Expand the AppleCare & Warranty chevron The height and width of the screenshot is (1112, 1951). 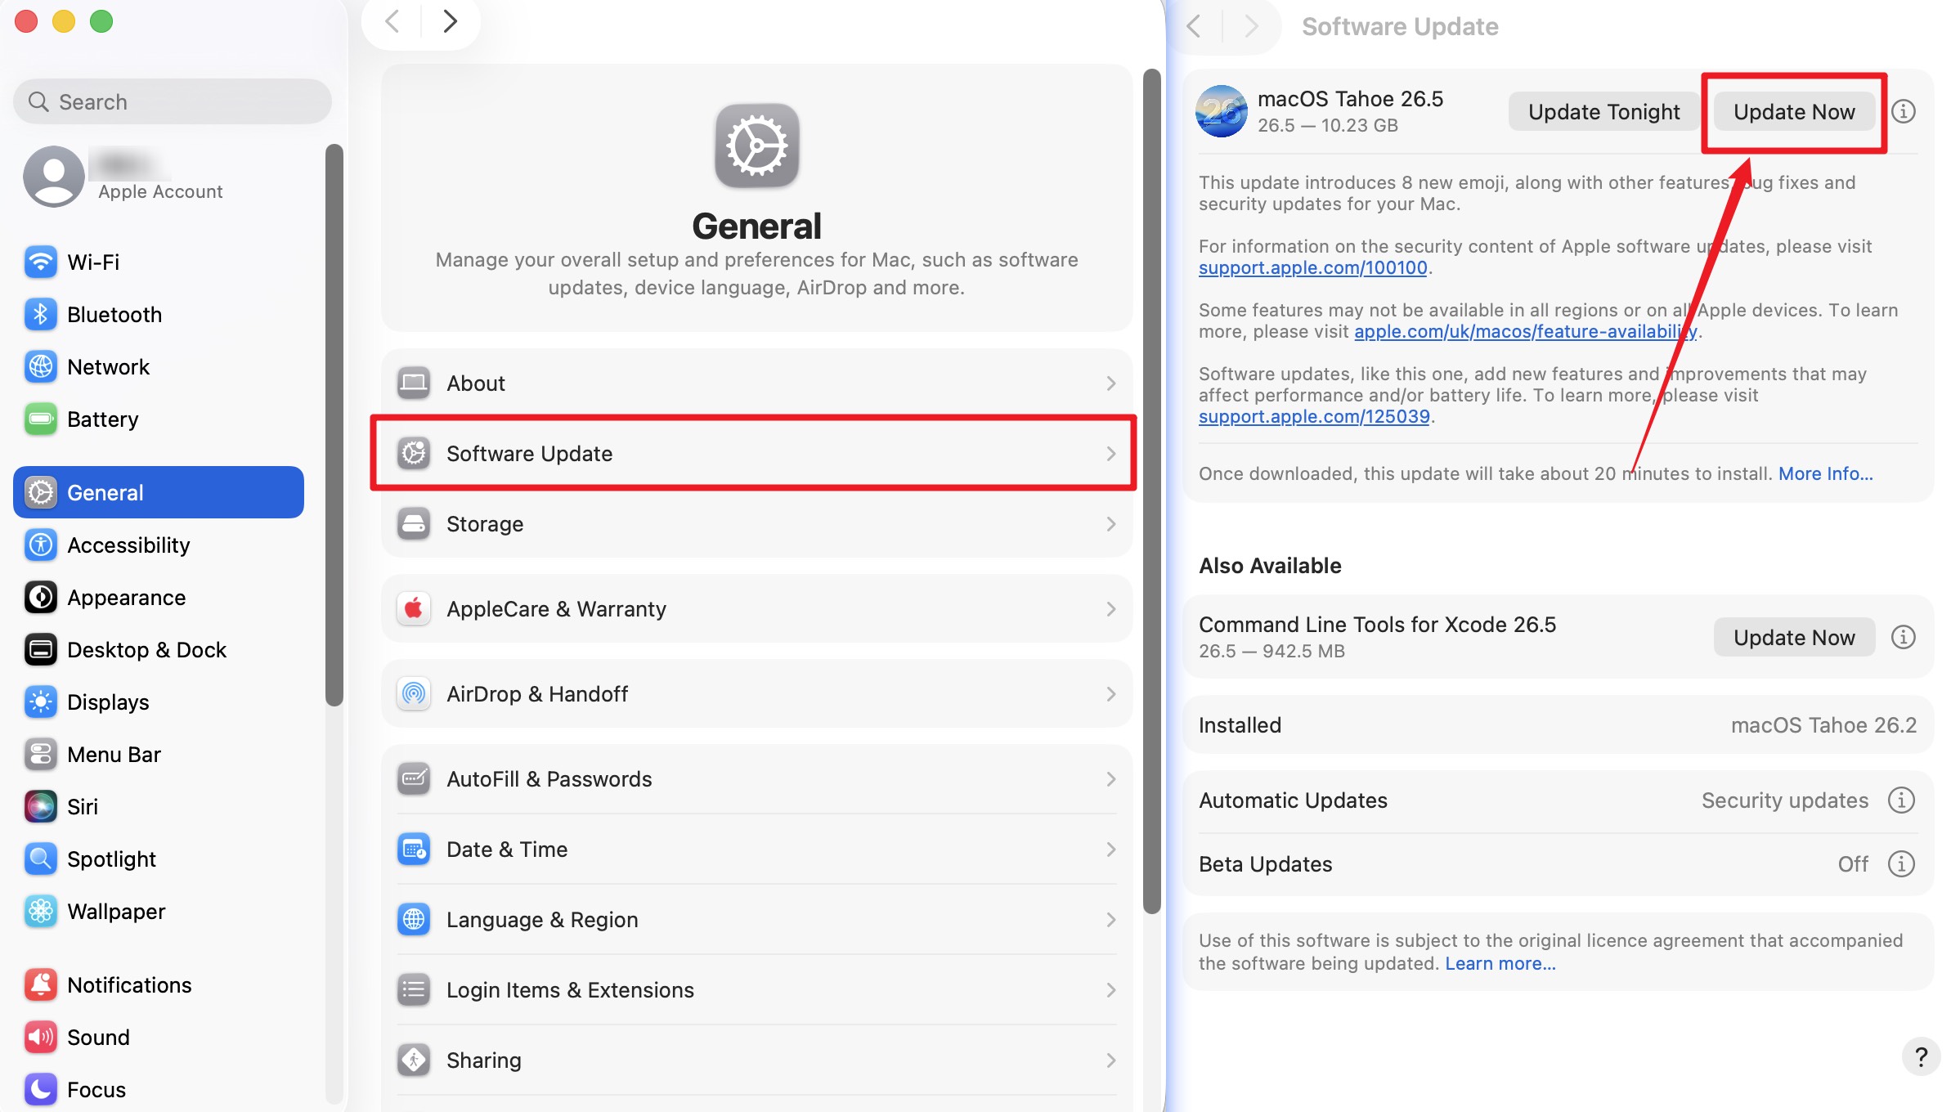[1111, 608]
